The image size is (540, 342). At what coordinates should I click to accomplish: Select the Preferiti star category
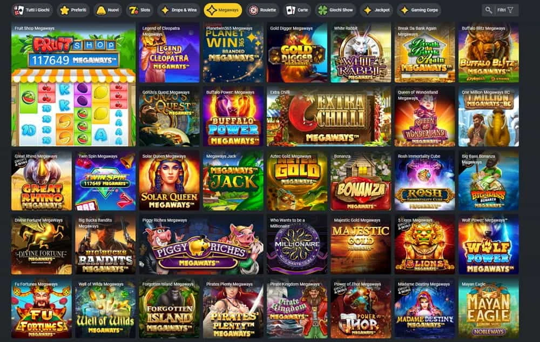point(73,10)
